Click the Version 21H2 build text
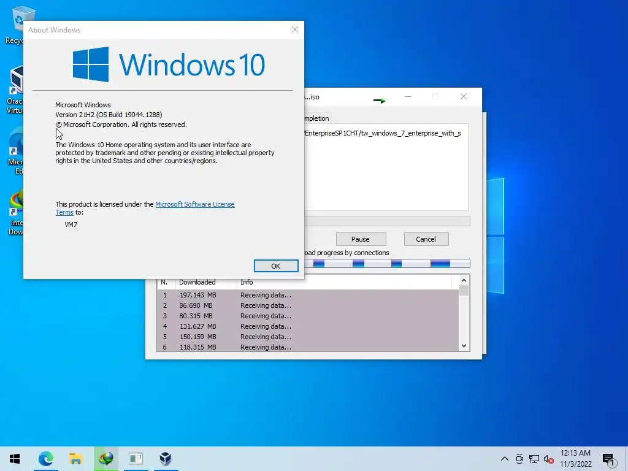This screenshot has width=628, height=471. [x=109, y=115]
